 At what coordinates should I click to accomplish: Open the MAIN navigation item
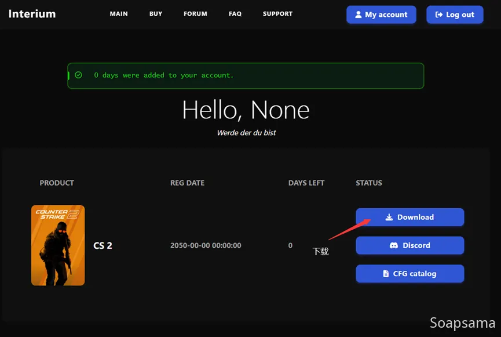coord(119,14)
